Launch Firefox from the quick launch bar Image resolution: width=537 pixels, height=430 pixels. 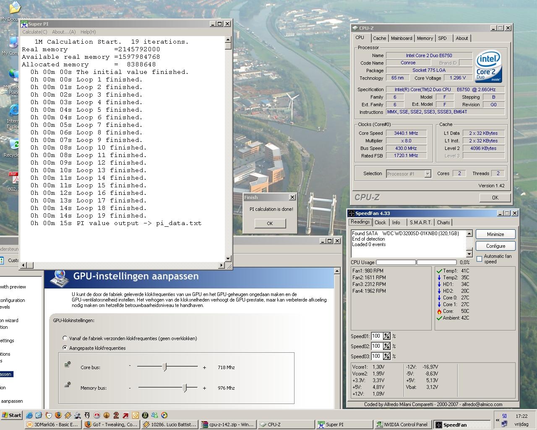58,415
